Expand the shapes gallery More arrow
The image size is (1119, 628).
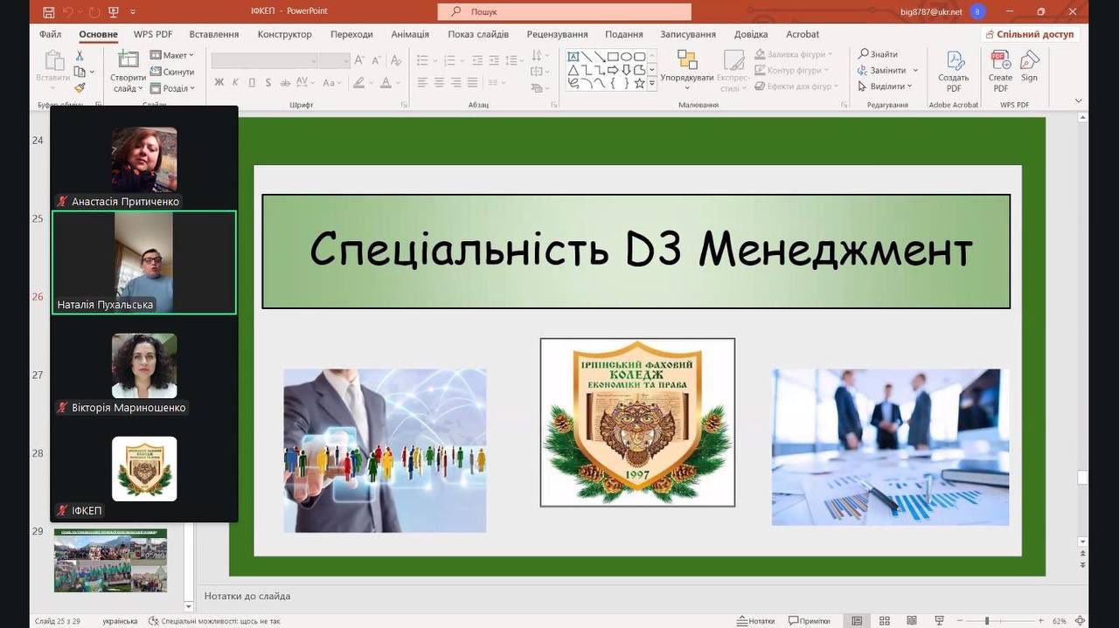coord(652,83)
